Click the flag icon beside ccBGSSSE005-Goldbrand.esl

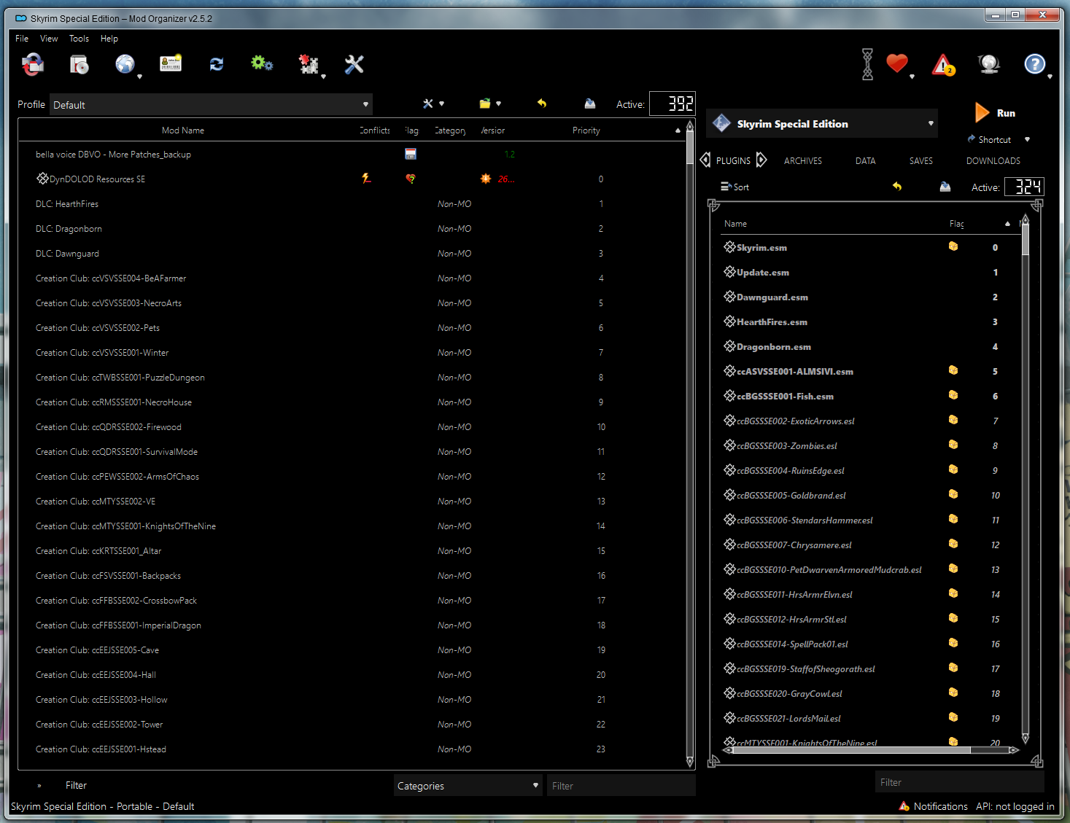click(x=953, y=494)
